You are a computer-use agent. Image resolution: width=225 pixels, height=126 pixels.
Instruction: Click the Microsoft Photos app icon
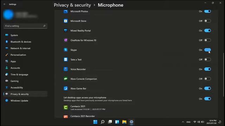pos(66,12)
